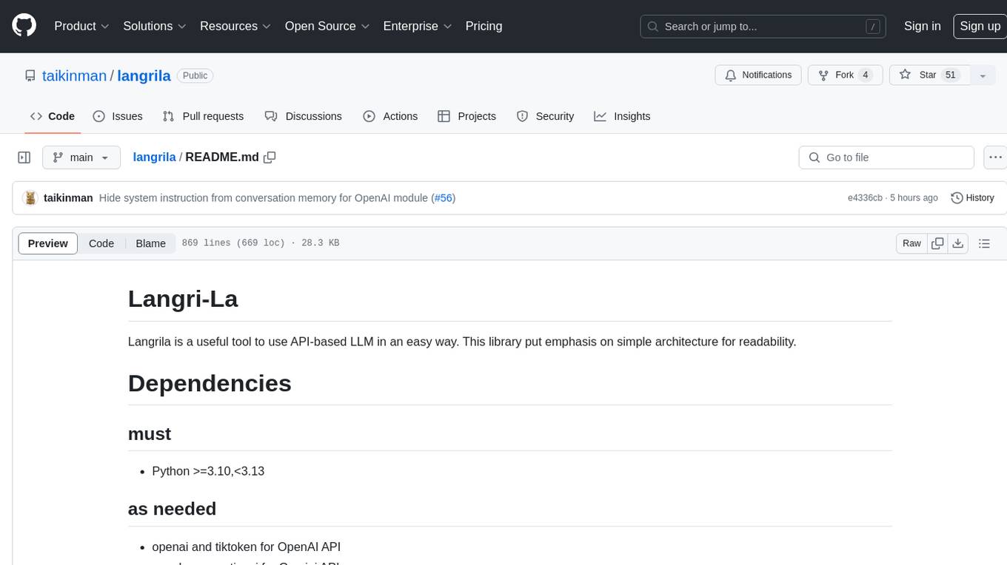Image resolution: width=1007 pixels, height=565 pixels.
Task: Switch to the Insights tab
Action: click(622, 116)
